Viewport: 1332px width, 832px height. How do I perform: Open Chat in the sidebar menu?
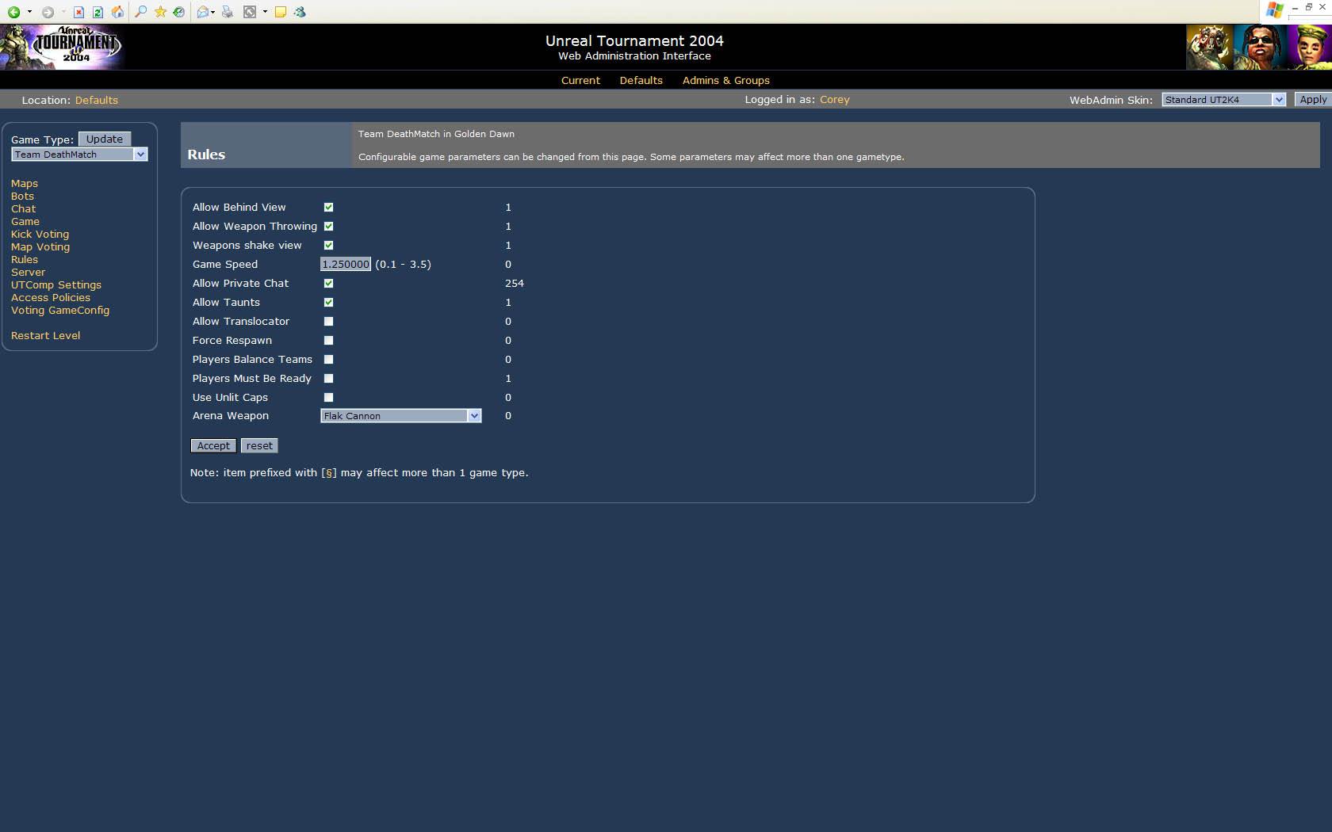point(23,209)
